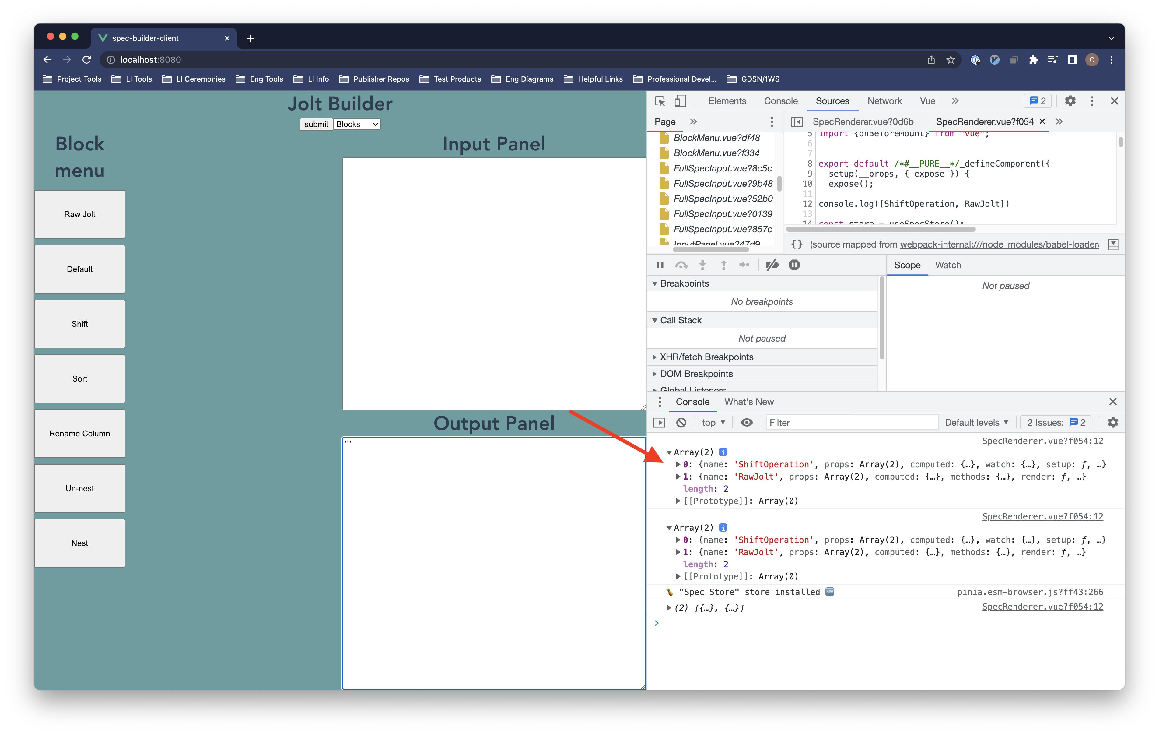
Task: Click the browser reload icon
Action: [x=87, y=60]
